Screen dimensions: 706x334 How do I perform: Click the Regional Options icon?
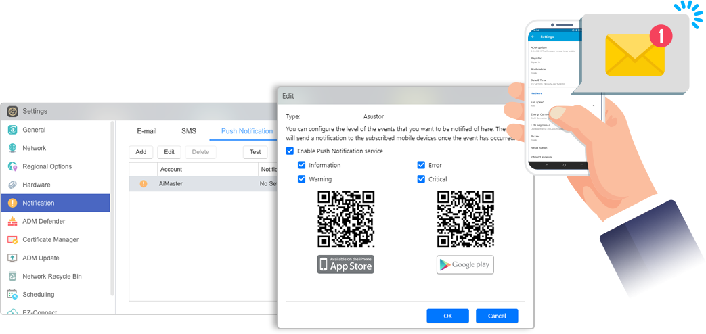pos(13,166)
